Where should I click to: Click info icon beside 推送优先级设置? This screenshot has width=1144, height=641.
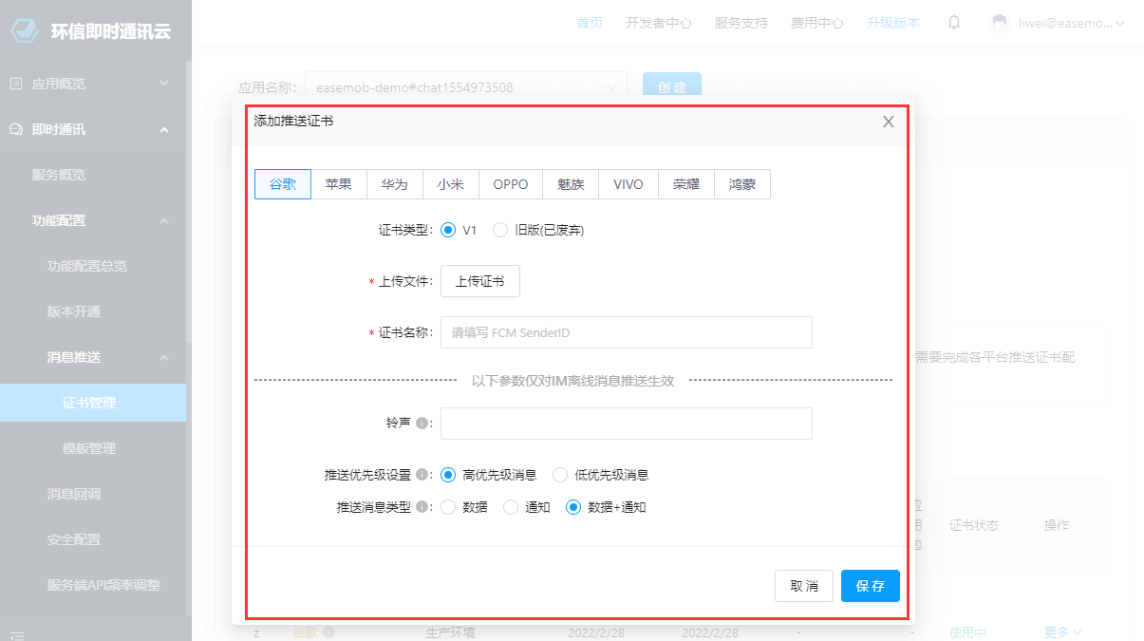point(422,475)
